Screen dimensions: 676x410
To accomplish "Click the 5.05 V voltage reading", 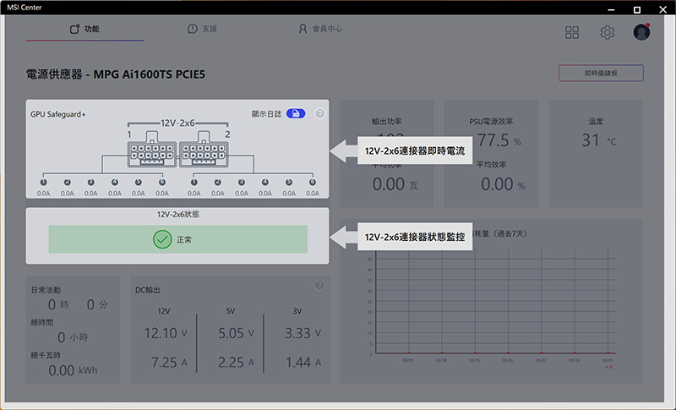I will click(236, 333).
